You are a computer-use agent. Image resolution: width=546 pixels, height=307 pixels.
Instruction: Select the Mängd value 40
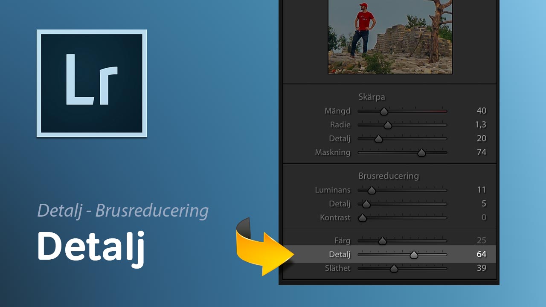481,111
